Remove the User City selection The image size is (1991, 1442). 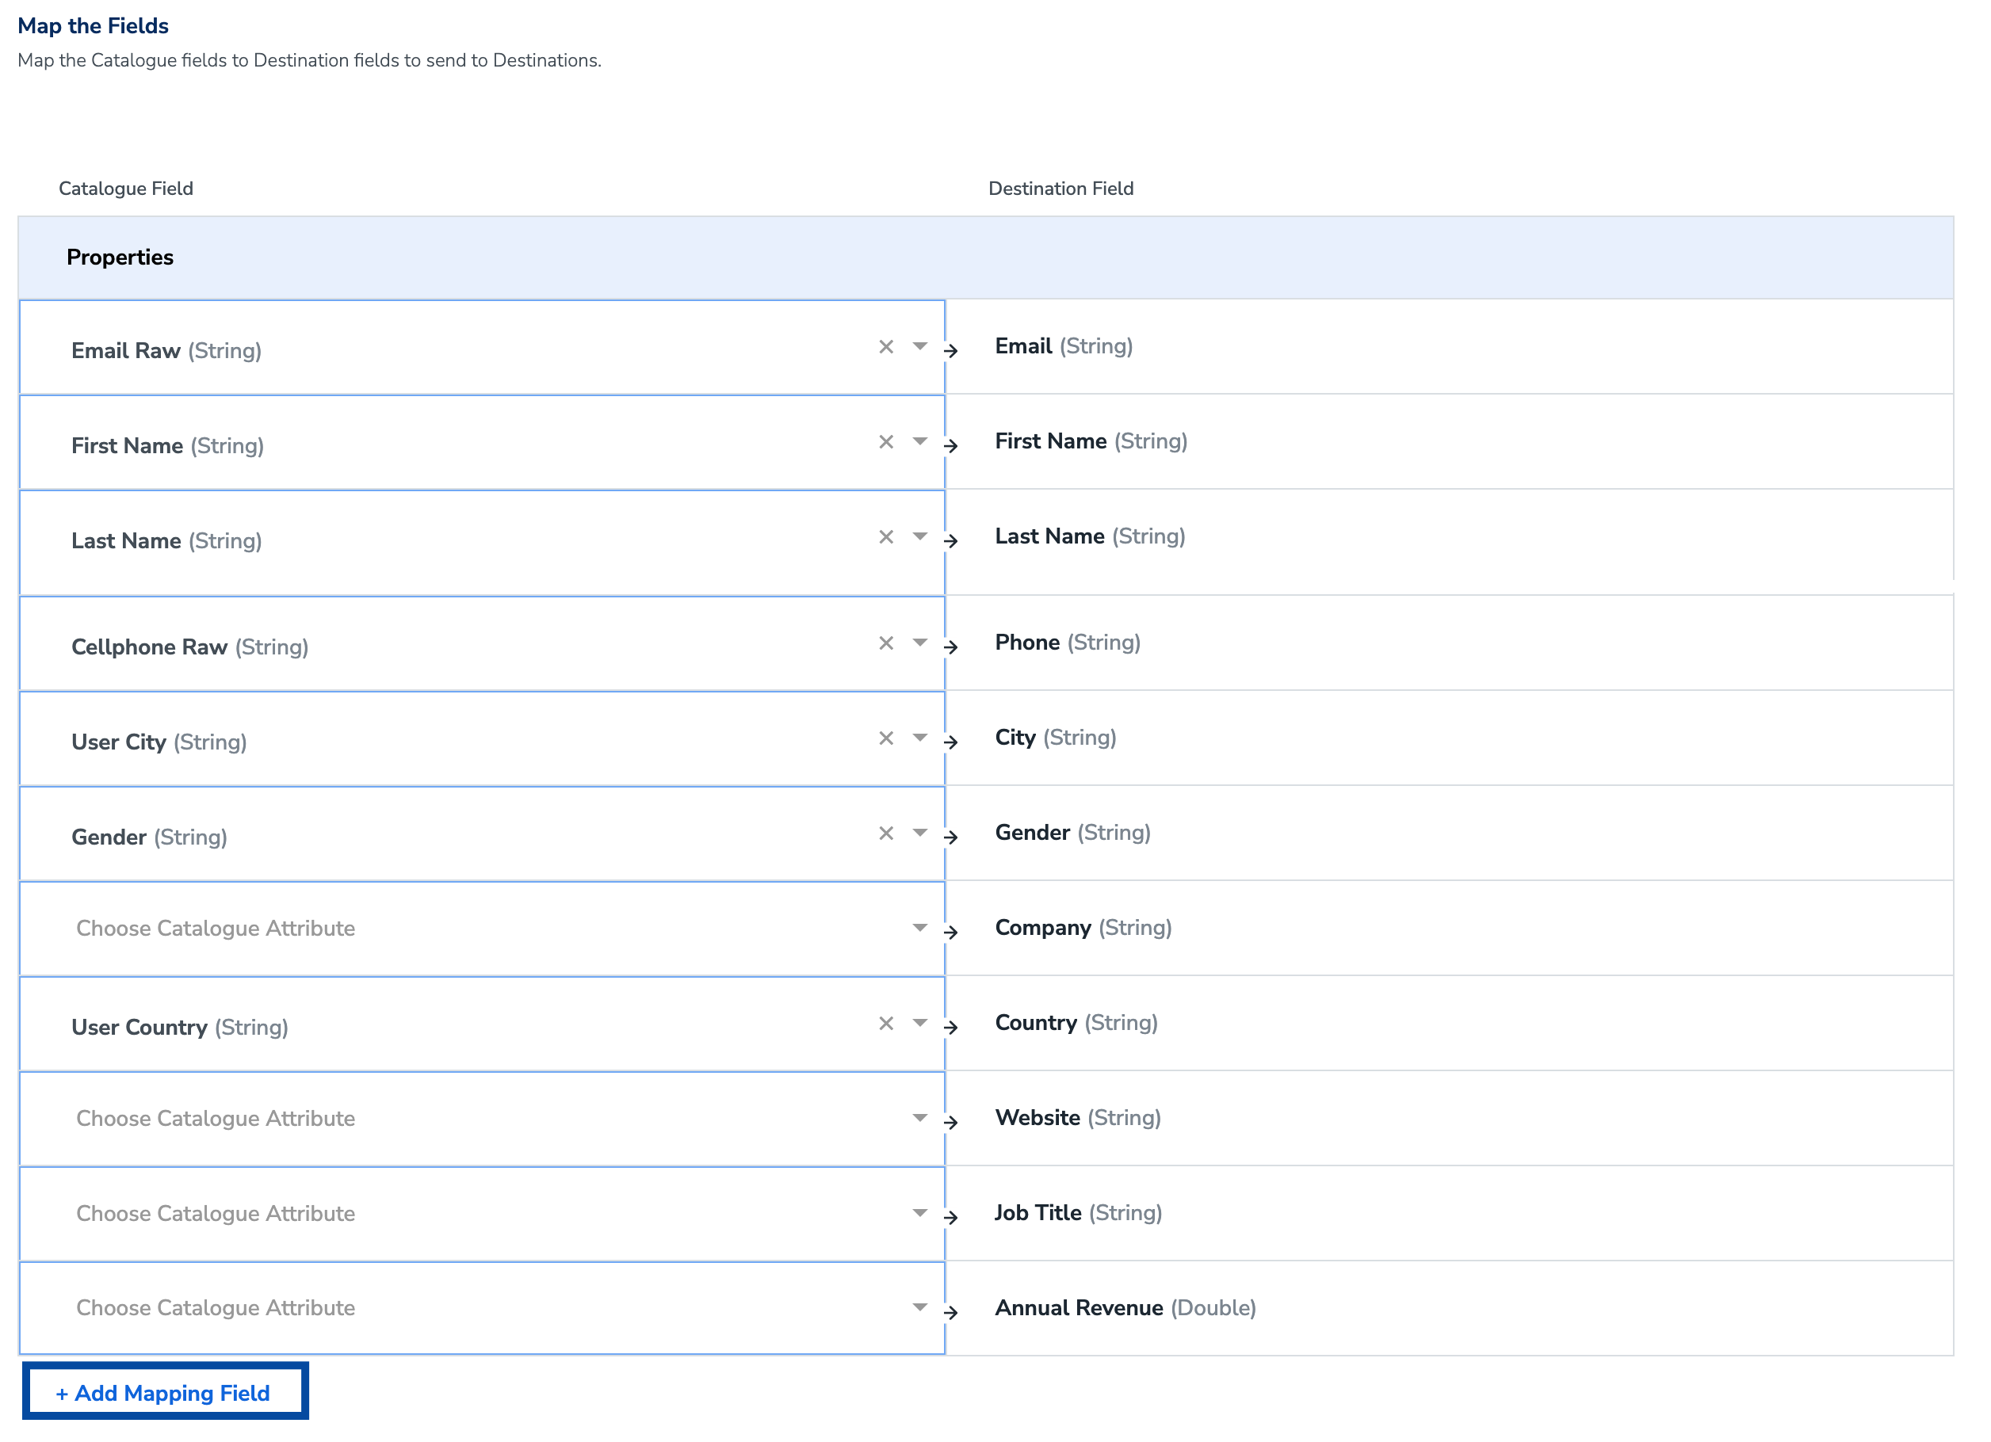pyautogui.click(x=886, y=738)
